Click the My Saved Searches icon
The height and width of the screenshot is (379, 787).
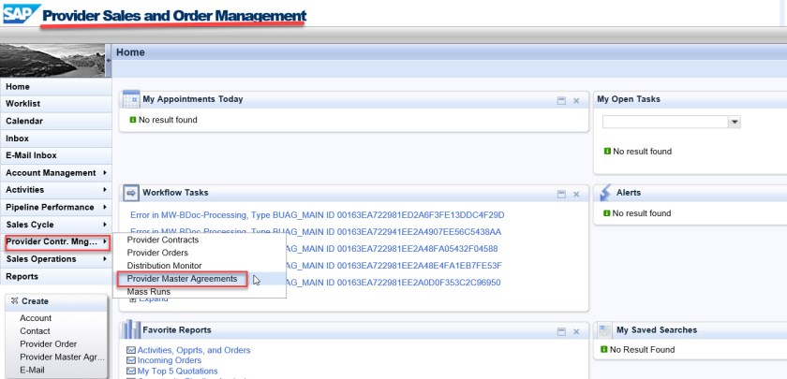pos(605,329)
